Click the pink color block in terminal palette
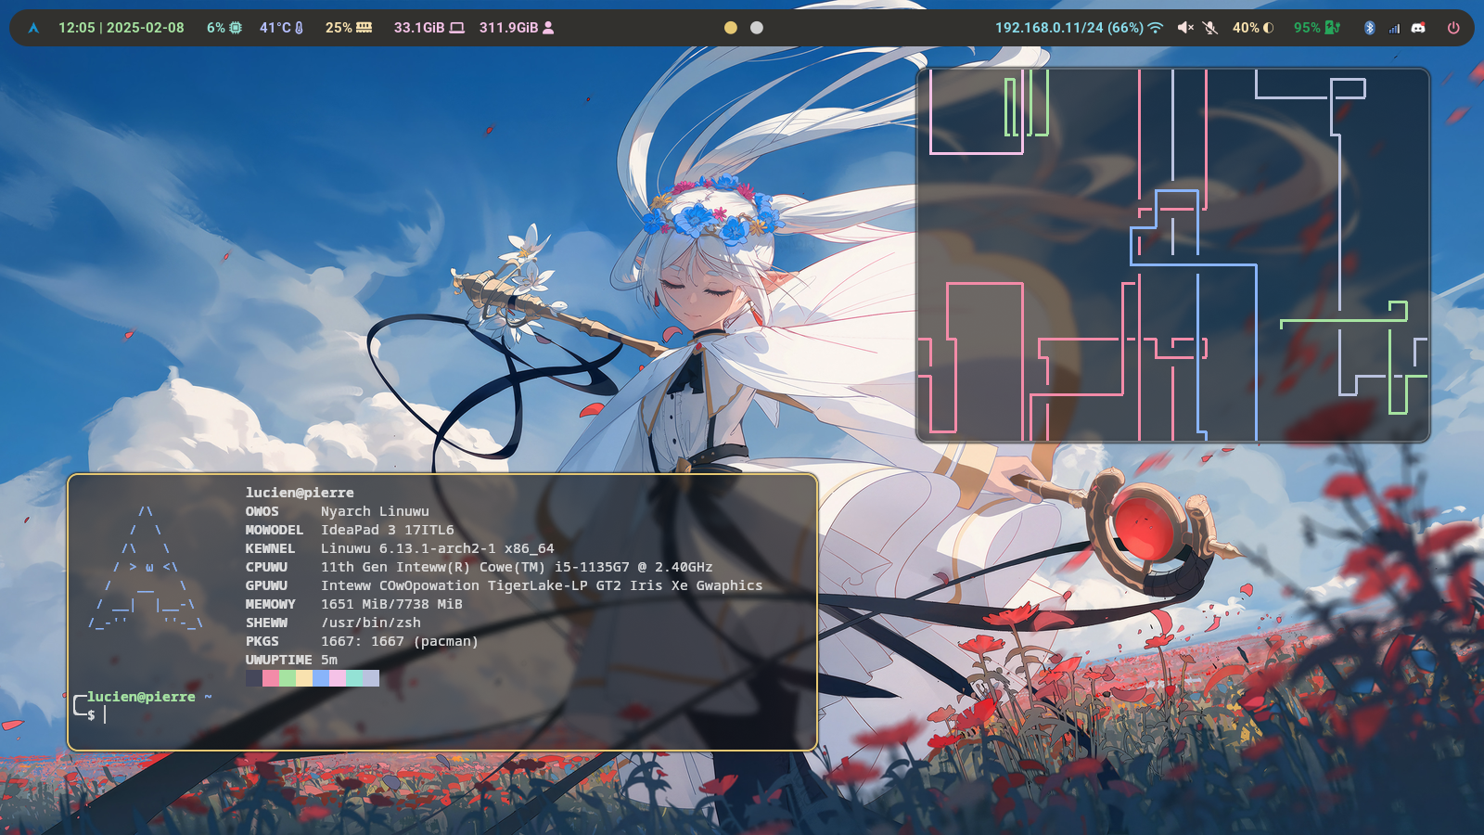 coord(271,678)
